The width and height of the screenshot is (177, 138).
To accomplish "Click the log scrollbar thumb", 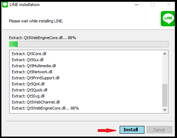I will click(x=165, y=95).
